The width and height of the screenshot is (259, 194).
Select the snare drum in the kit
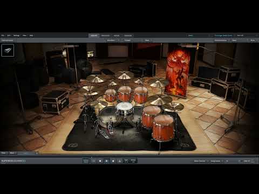(x=125, y=109)
